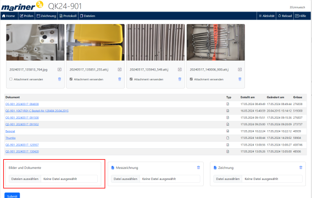This screenshot has width=312, height=198.
Task: Open the Prüfen tab in the navbar
Action: pyautogui.click(x=27, y=16)
